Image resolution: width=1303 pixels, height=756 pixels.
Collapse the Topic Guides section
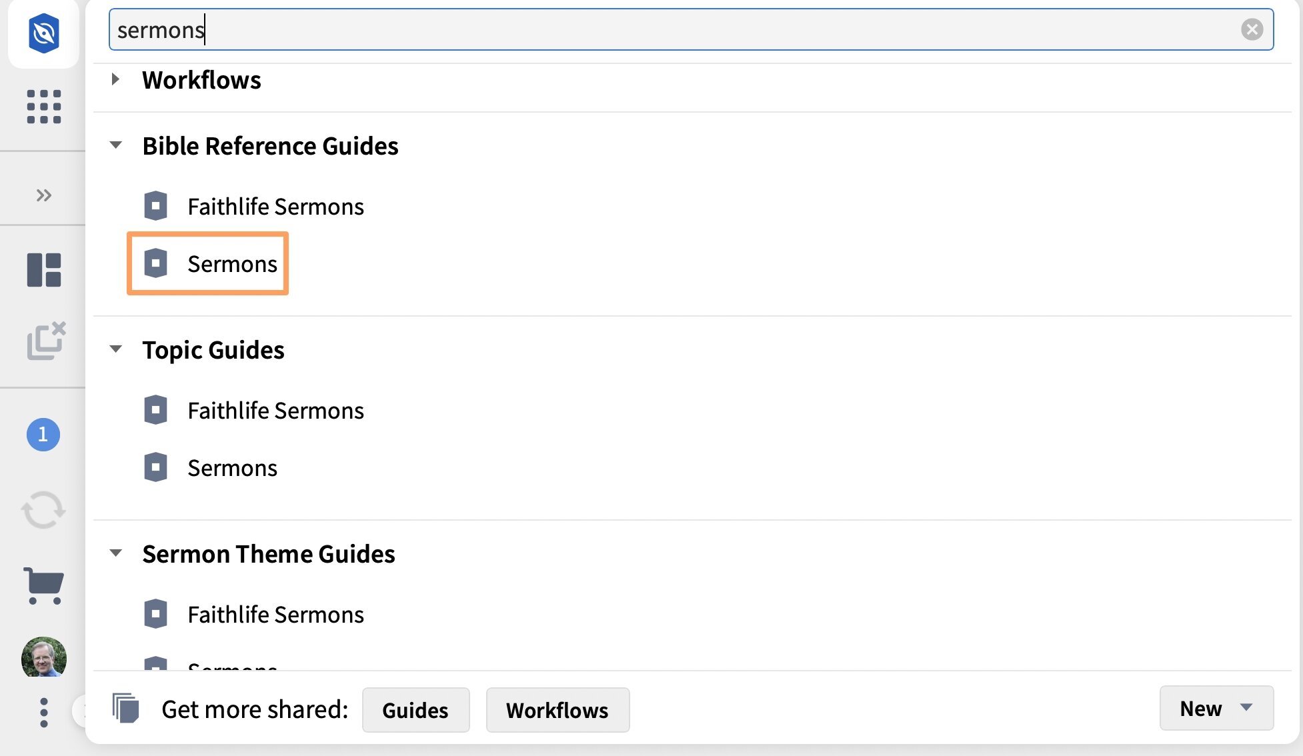coord(116,349)
